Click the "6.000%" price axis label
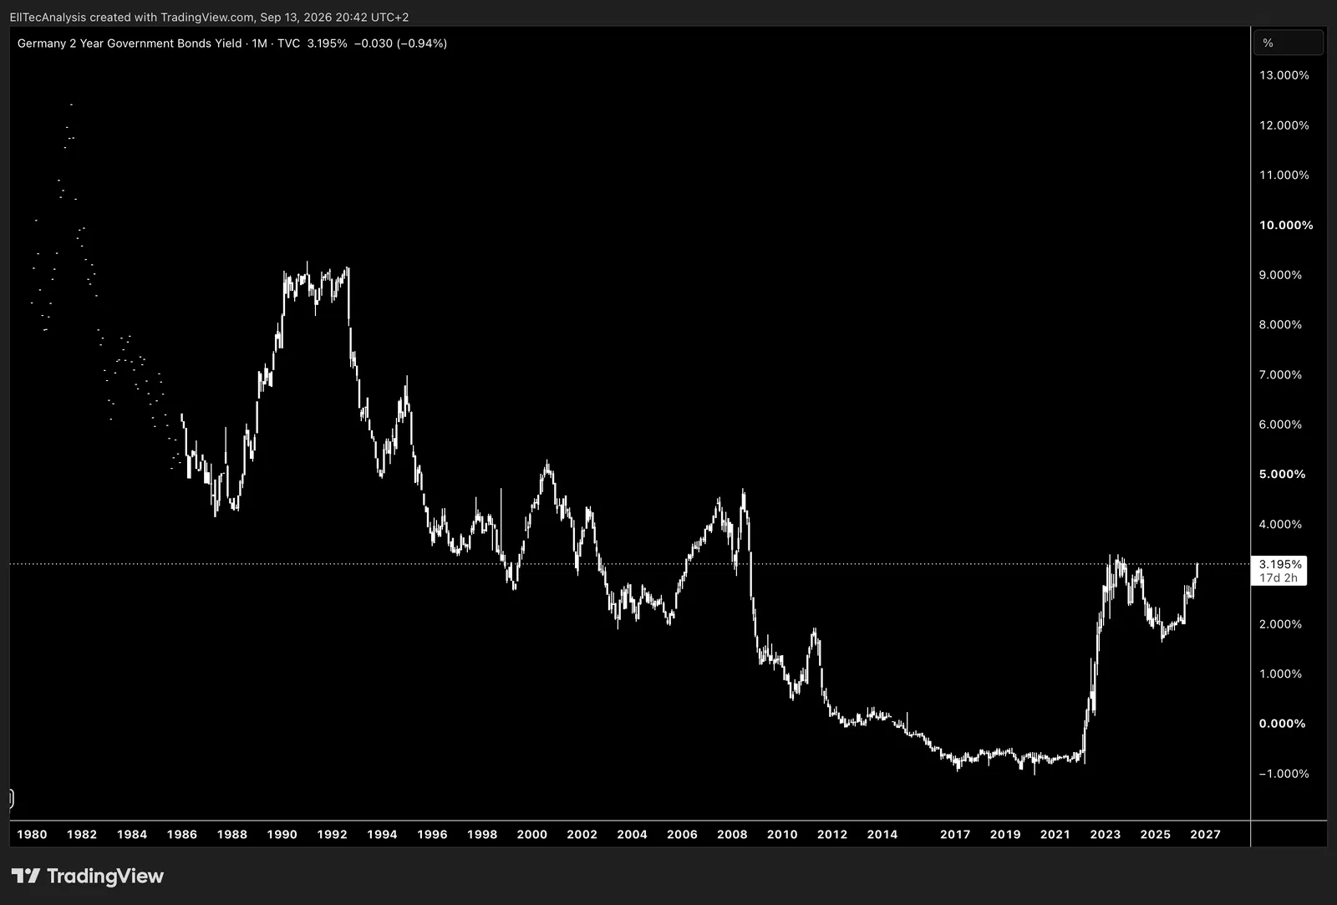The width and height of the screenshot is (1337, 905). 1280,425
